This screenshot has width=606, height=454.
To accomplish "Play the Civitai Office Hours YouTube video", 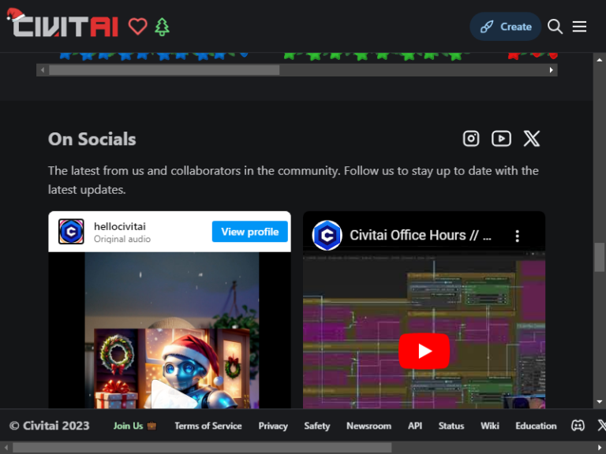I will tap(424, 351).
